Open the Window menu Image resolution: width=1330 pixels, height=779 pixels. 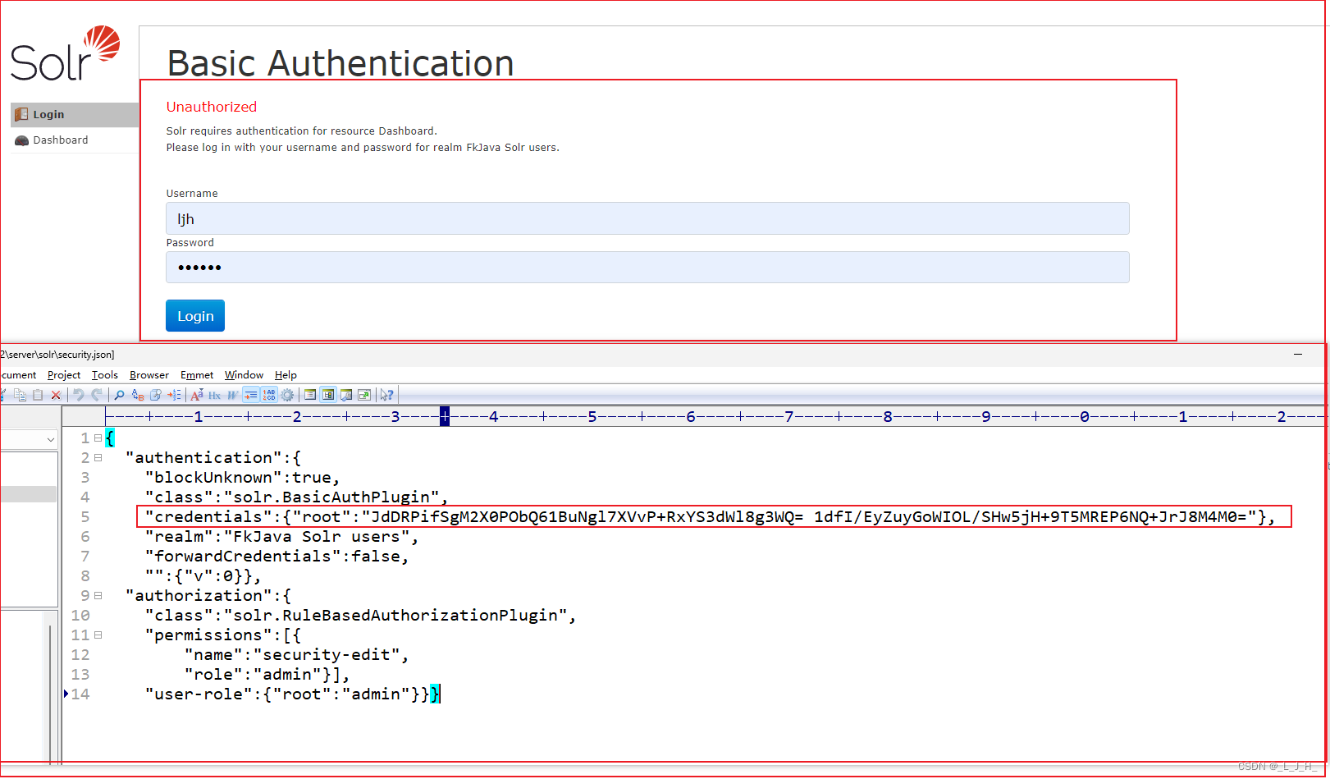244,375
